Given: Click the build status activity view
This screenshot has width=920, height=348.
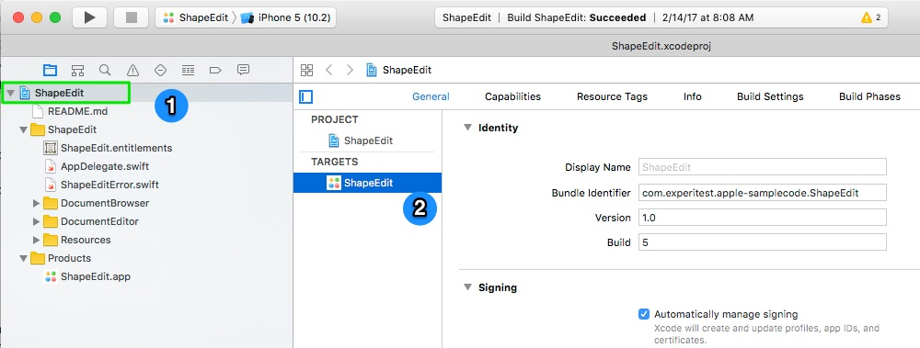Looking at the screenshot, I should pyautogui.click(x=661, y=17).
